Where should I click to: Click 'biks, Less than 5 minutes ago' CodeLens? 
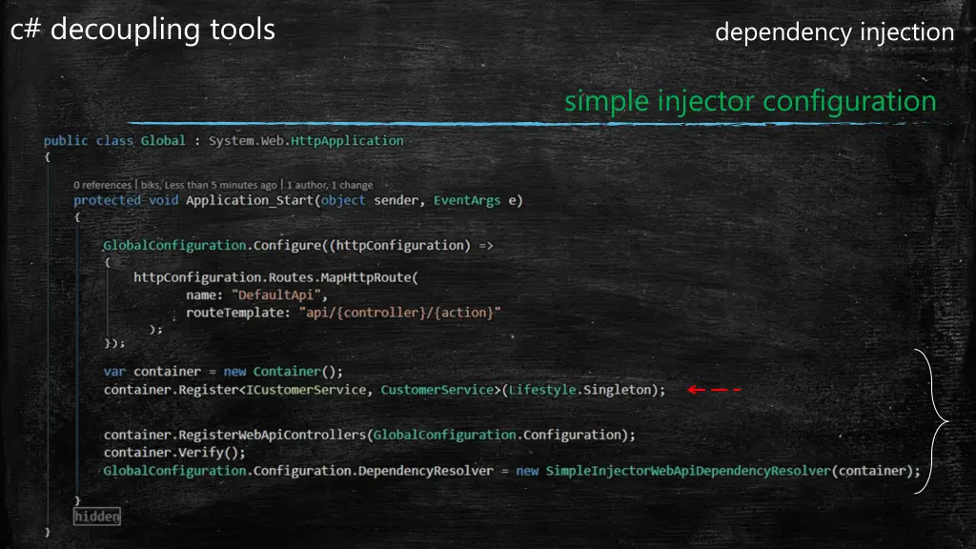209,185
